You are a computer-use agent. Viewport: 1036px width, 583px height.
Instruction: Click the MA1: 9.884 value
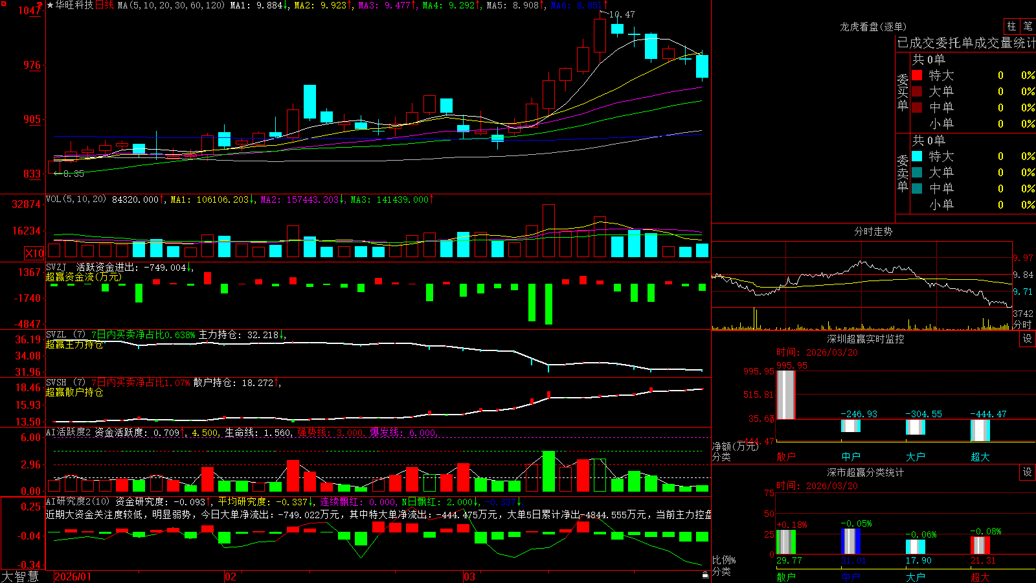click(258, 5)
